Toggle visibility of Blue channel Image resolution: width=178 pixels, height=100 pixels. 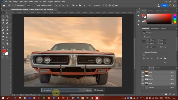143,84
